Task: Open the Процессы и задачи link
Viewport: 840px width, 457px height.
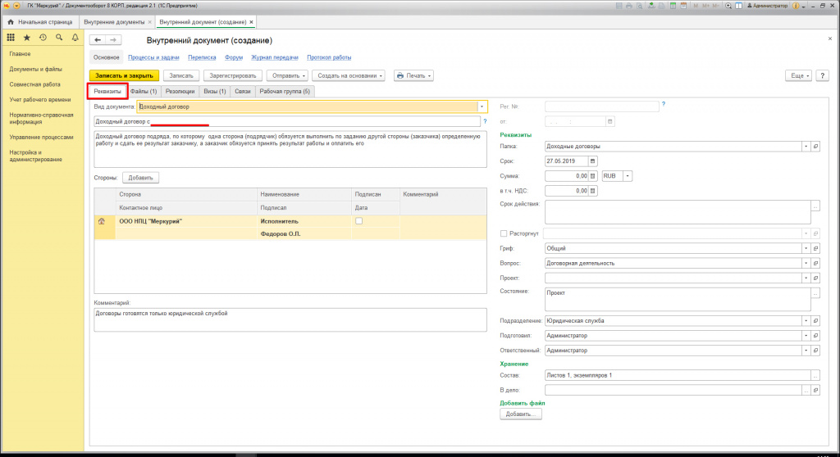Action: tap(154, 58)
